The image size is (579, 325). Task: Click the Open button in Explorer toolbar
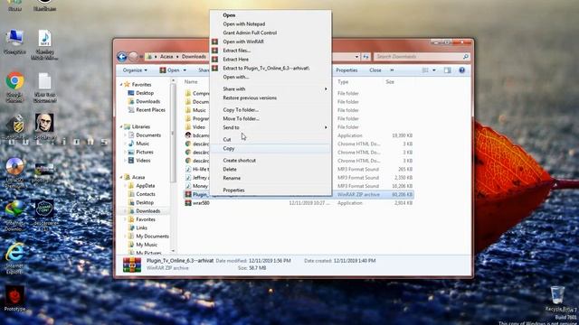169,70
